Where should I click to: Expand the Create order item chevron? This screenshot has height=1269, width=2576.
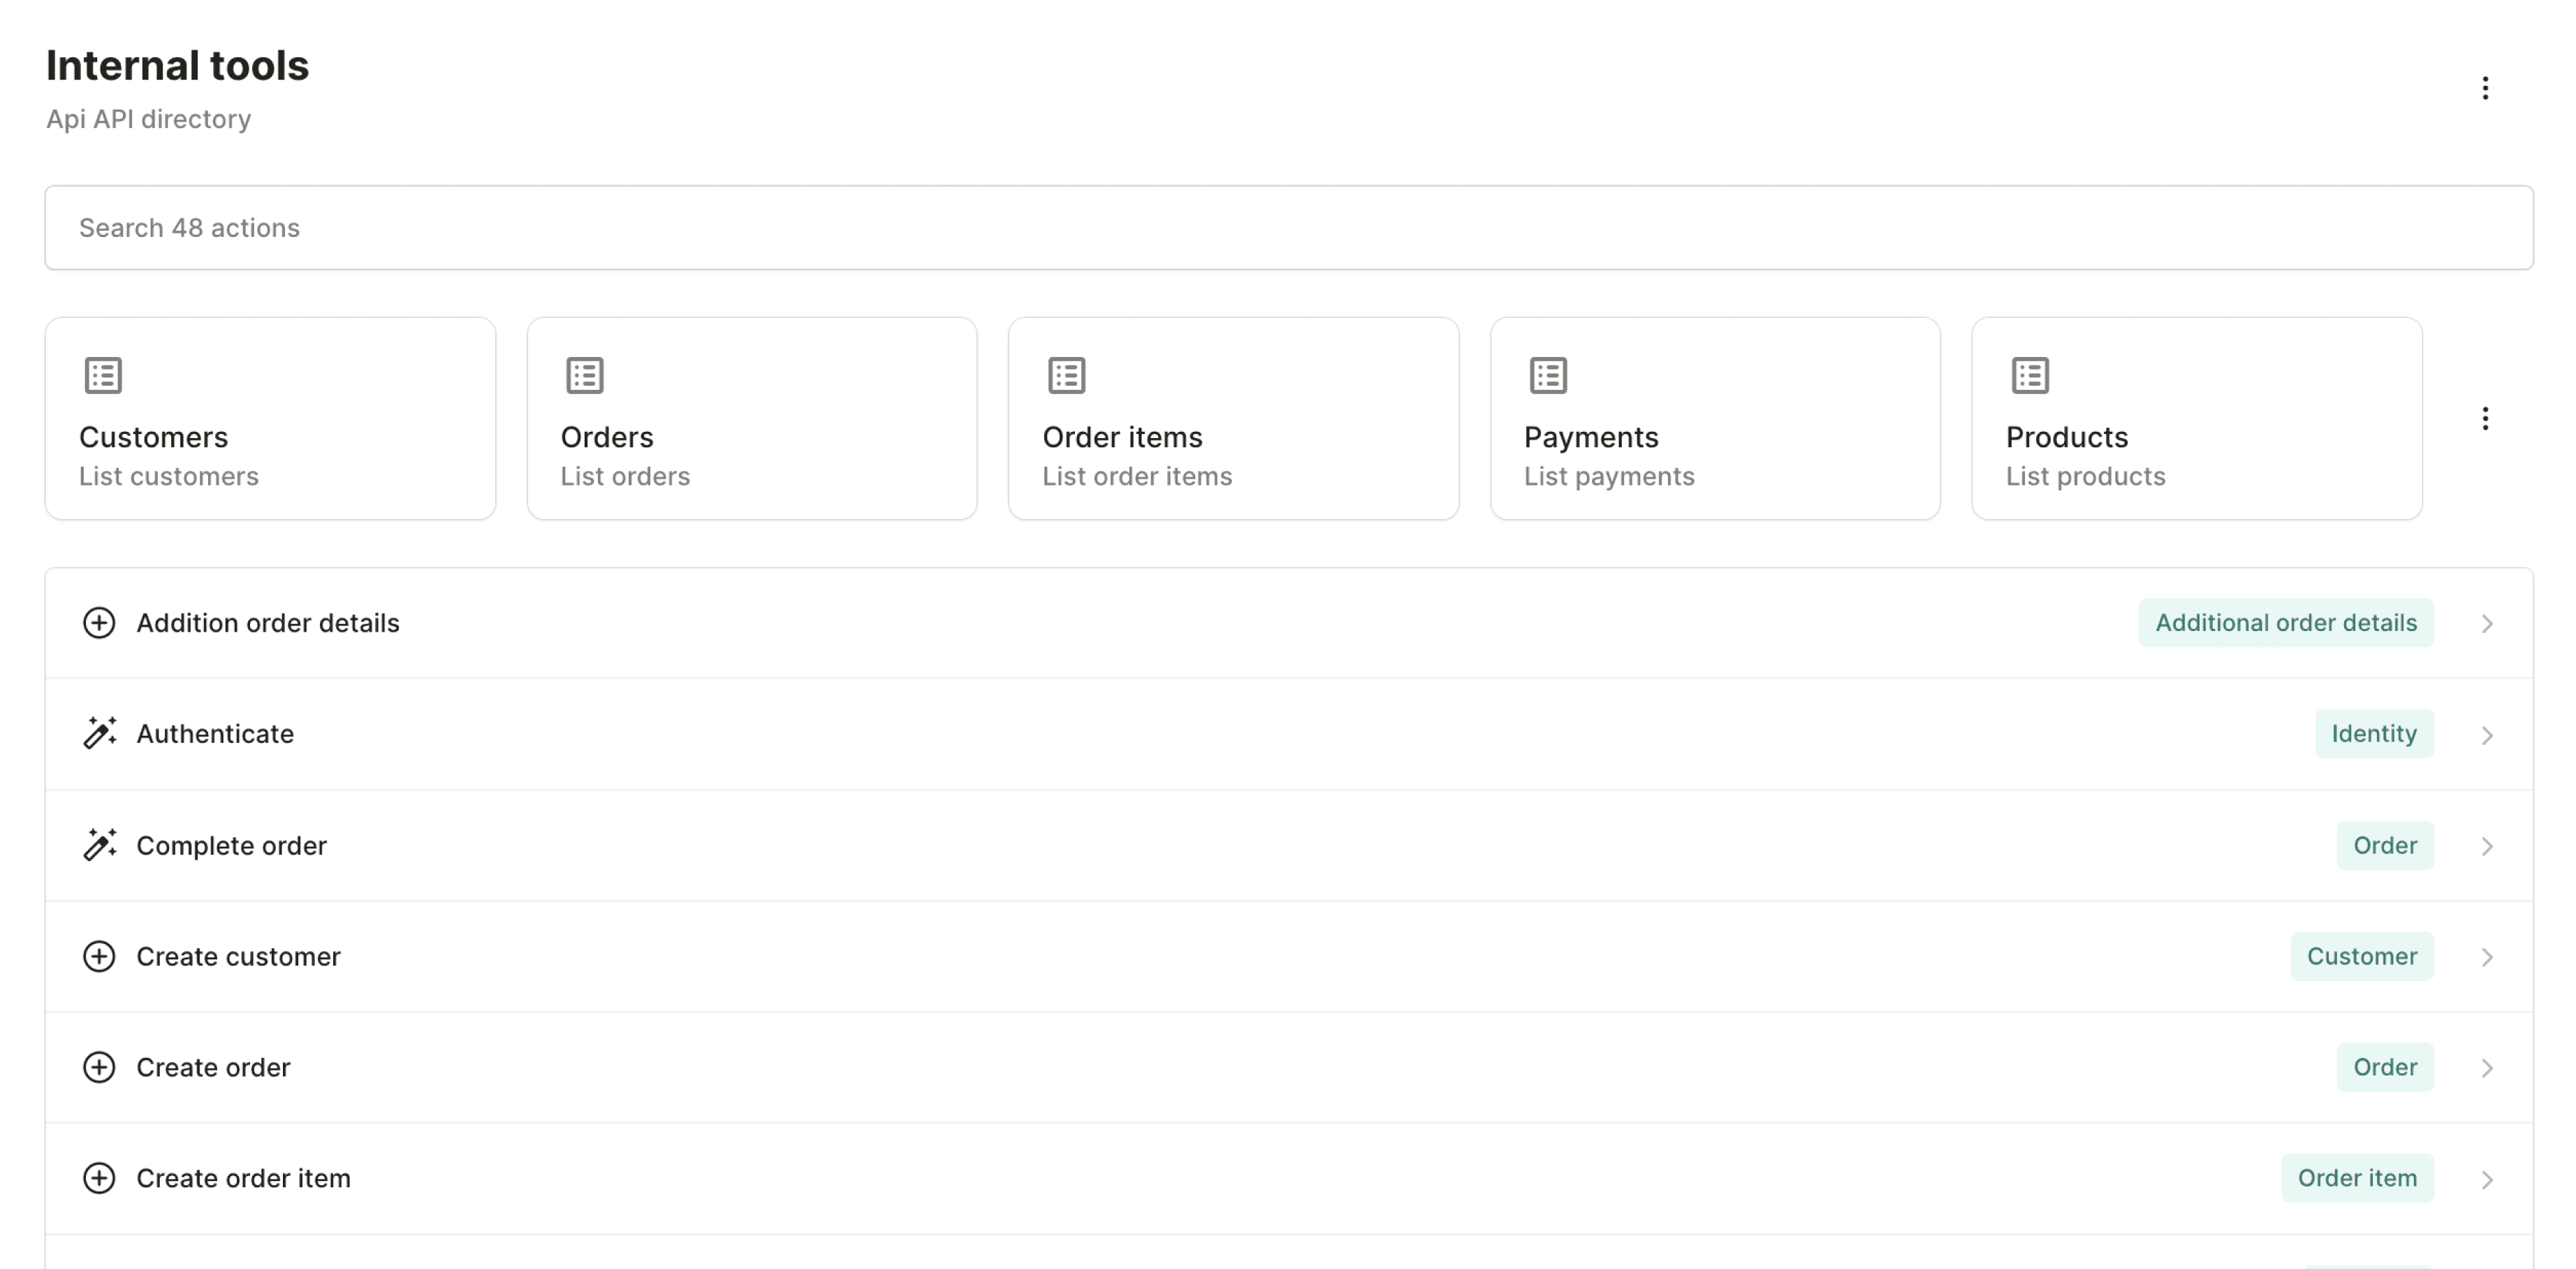point(2487,1180)
